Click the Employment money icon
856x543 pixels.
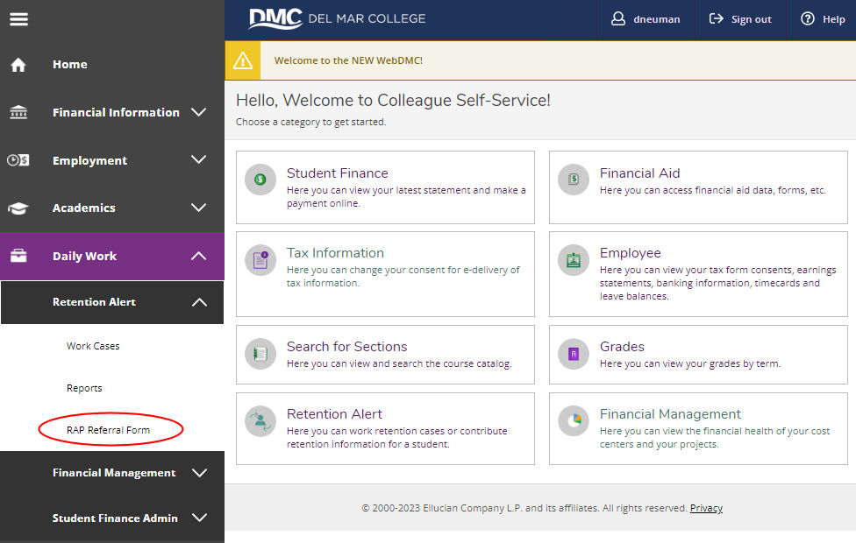tap(18, 160)
